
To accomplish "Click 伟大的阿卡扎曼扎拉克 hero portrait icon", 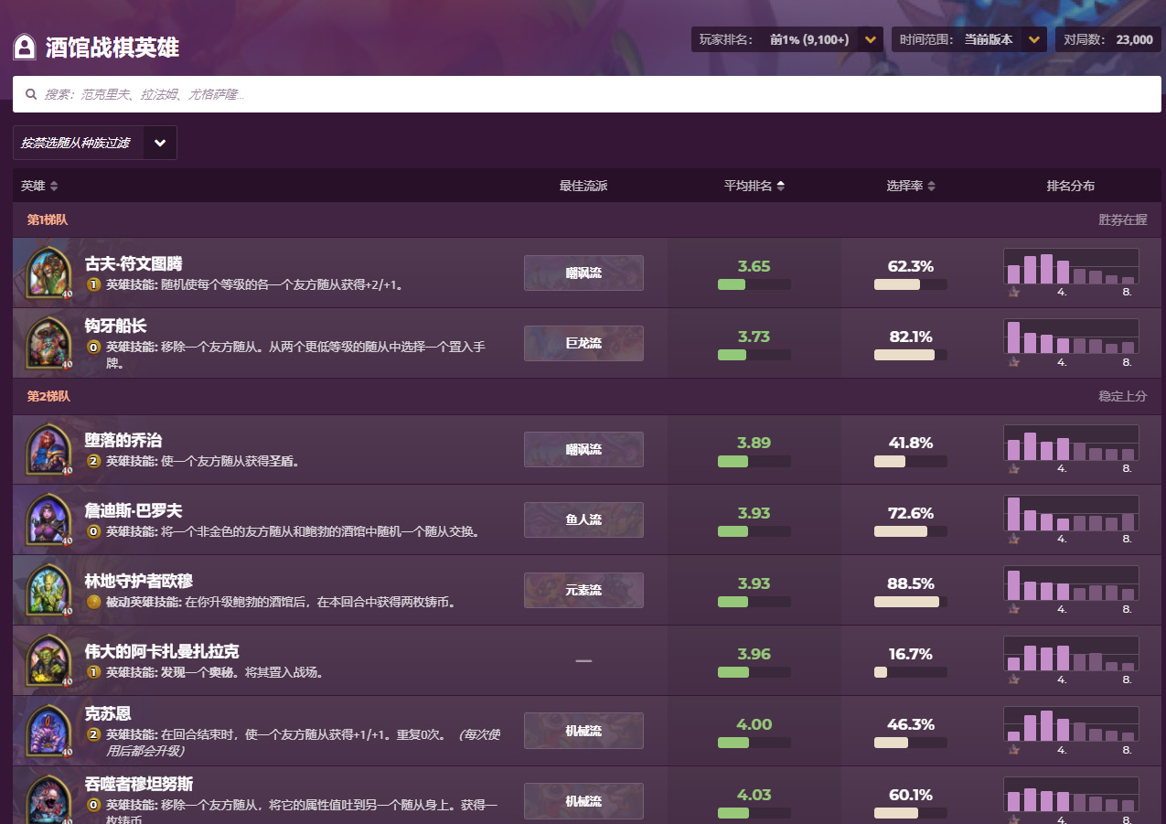I will pos(48,660).
